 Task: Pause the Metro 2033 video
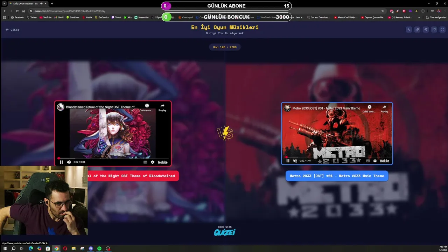288,161
